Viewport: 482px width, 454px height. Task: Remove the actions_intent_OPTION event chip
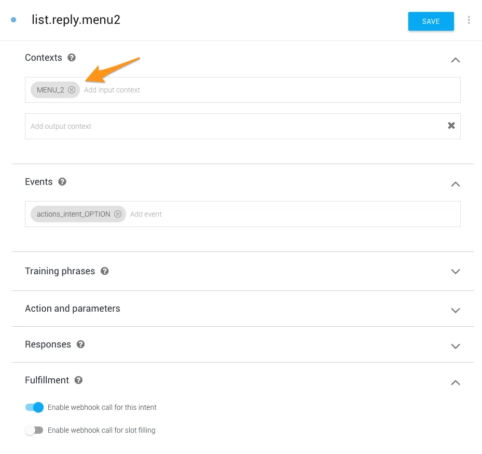point(118,214)
